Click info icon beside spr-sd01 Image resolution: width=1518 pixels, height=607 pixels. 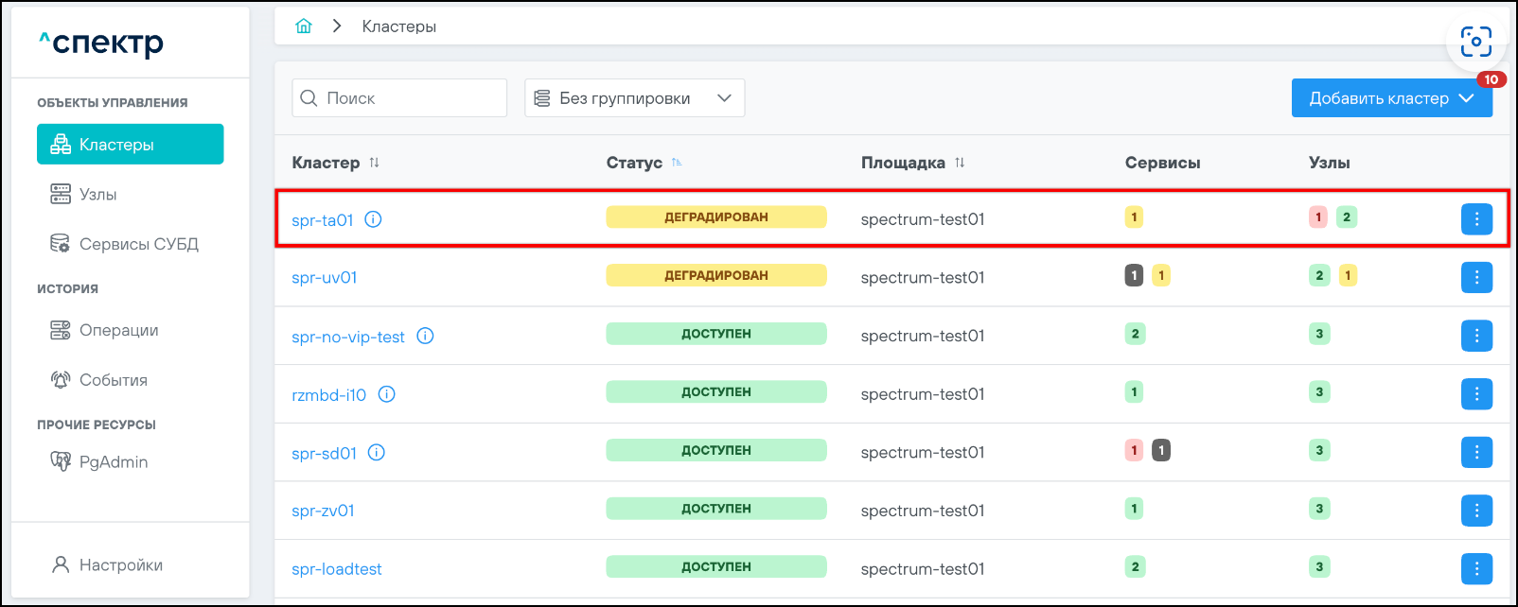pos(377,453)
